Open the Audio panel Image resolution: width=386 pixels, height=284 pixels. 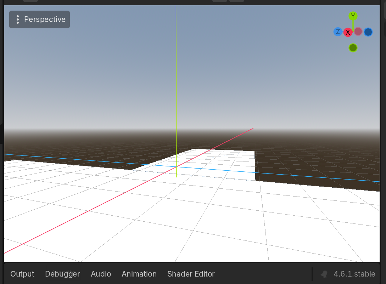pyautogui.click(x=101, y=274)
